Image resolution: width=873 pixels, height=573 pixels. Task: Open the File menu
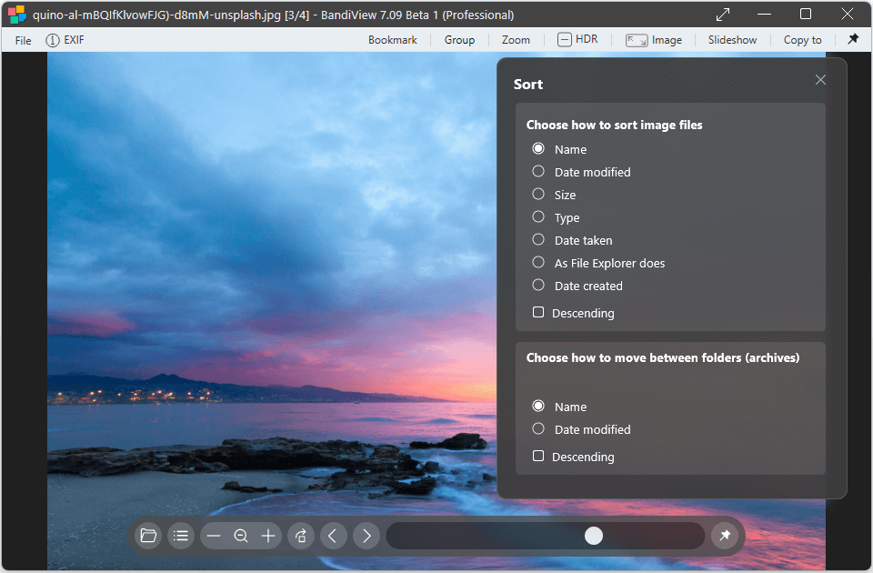23,40
